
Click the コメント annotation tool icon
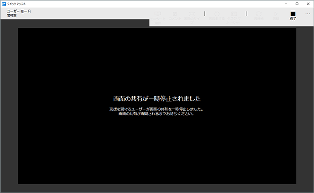(x=175, y=14)
